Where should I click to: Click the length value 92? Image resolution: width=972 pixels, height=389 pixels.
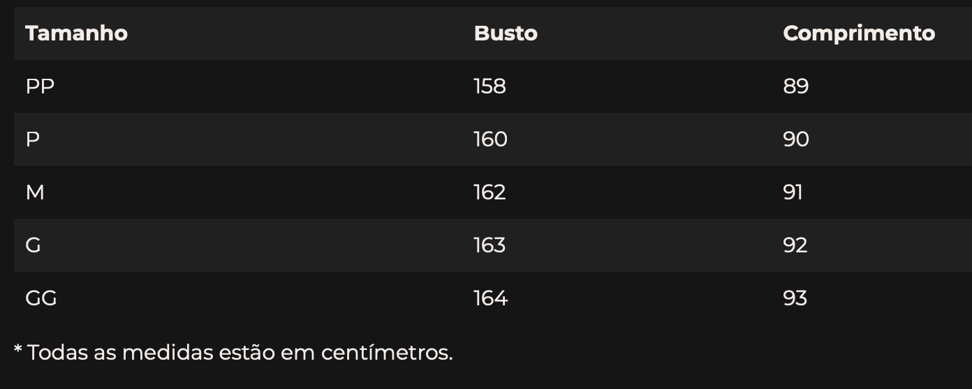coord(795,245)
